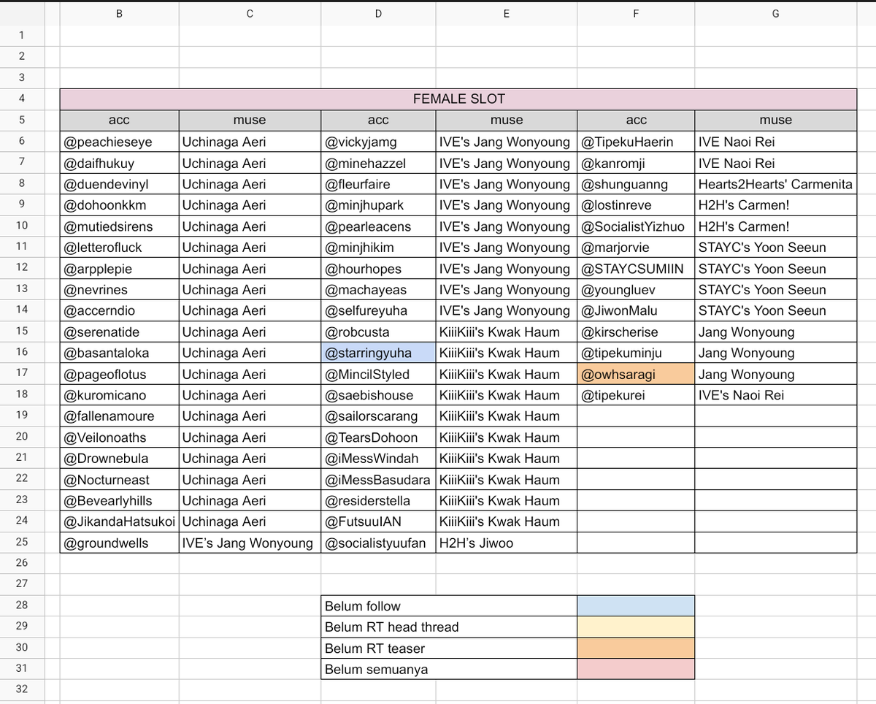Click cell @sailorscarang

coord(378,416)
